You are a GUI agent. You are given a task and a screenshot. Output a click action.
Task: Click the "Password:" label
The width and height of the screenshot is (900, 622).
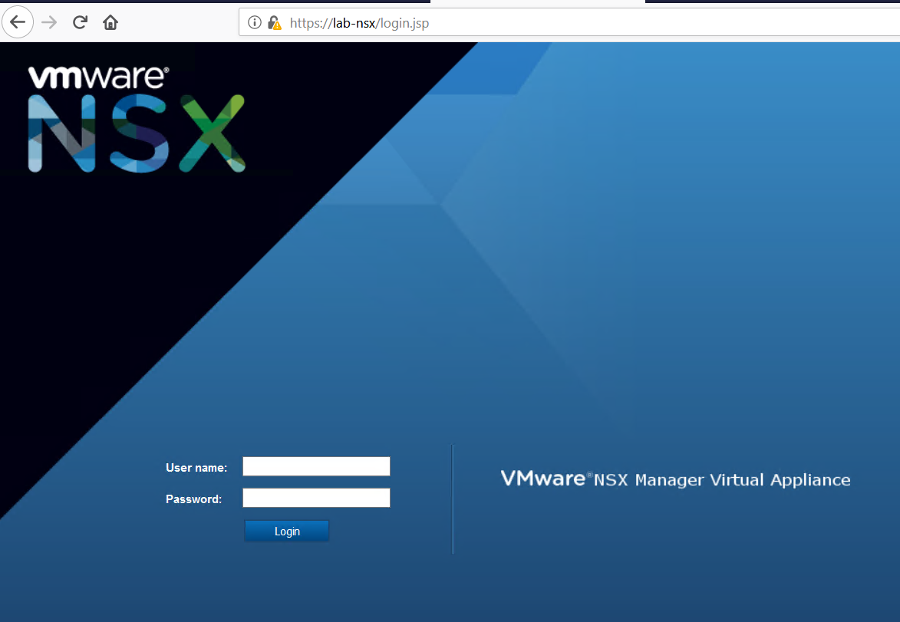193,499
